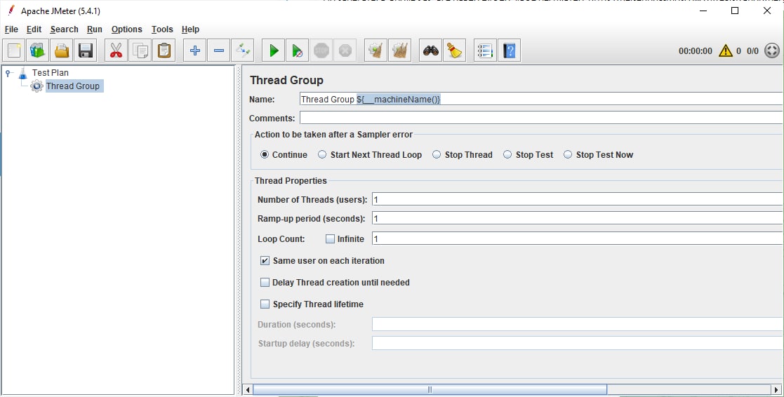Click the Copy icon
The width and height of the screenshot is (784, 397).
click(140, 51)
